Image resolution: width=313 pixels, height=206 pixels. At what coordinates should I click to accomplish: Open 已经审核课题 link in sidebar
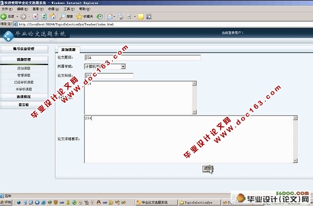pyautogui.click(x=24, y=82)
